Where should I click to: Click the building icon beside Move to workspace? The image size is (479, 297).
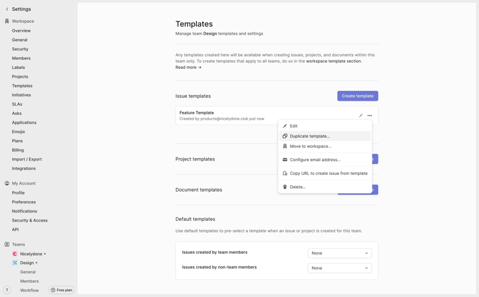pos(285,146)
